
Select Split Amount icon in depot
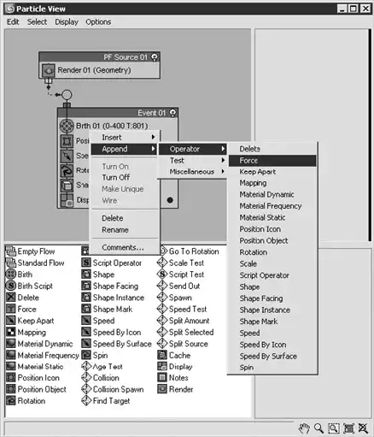pyautogui.click(x=162, y=321)
